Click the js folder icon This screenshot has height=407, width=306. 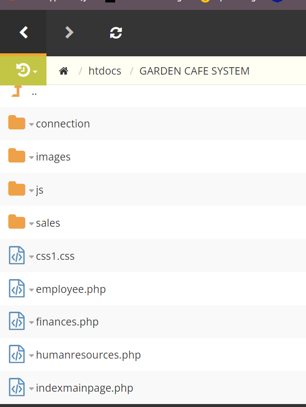(x=17, y=189)
